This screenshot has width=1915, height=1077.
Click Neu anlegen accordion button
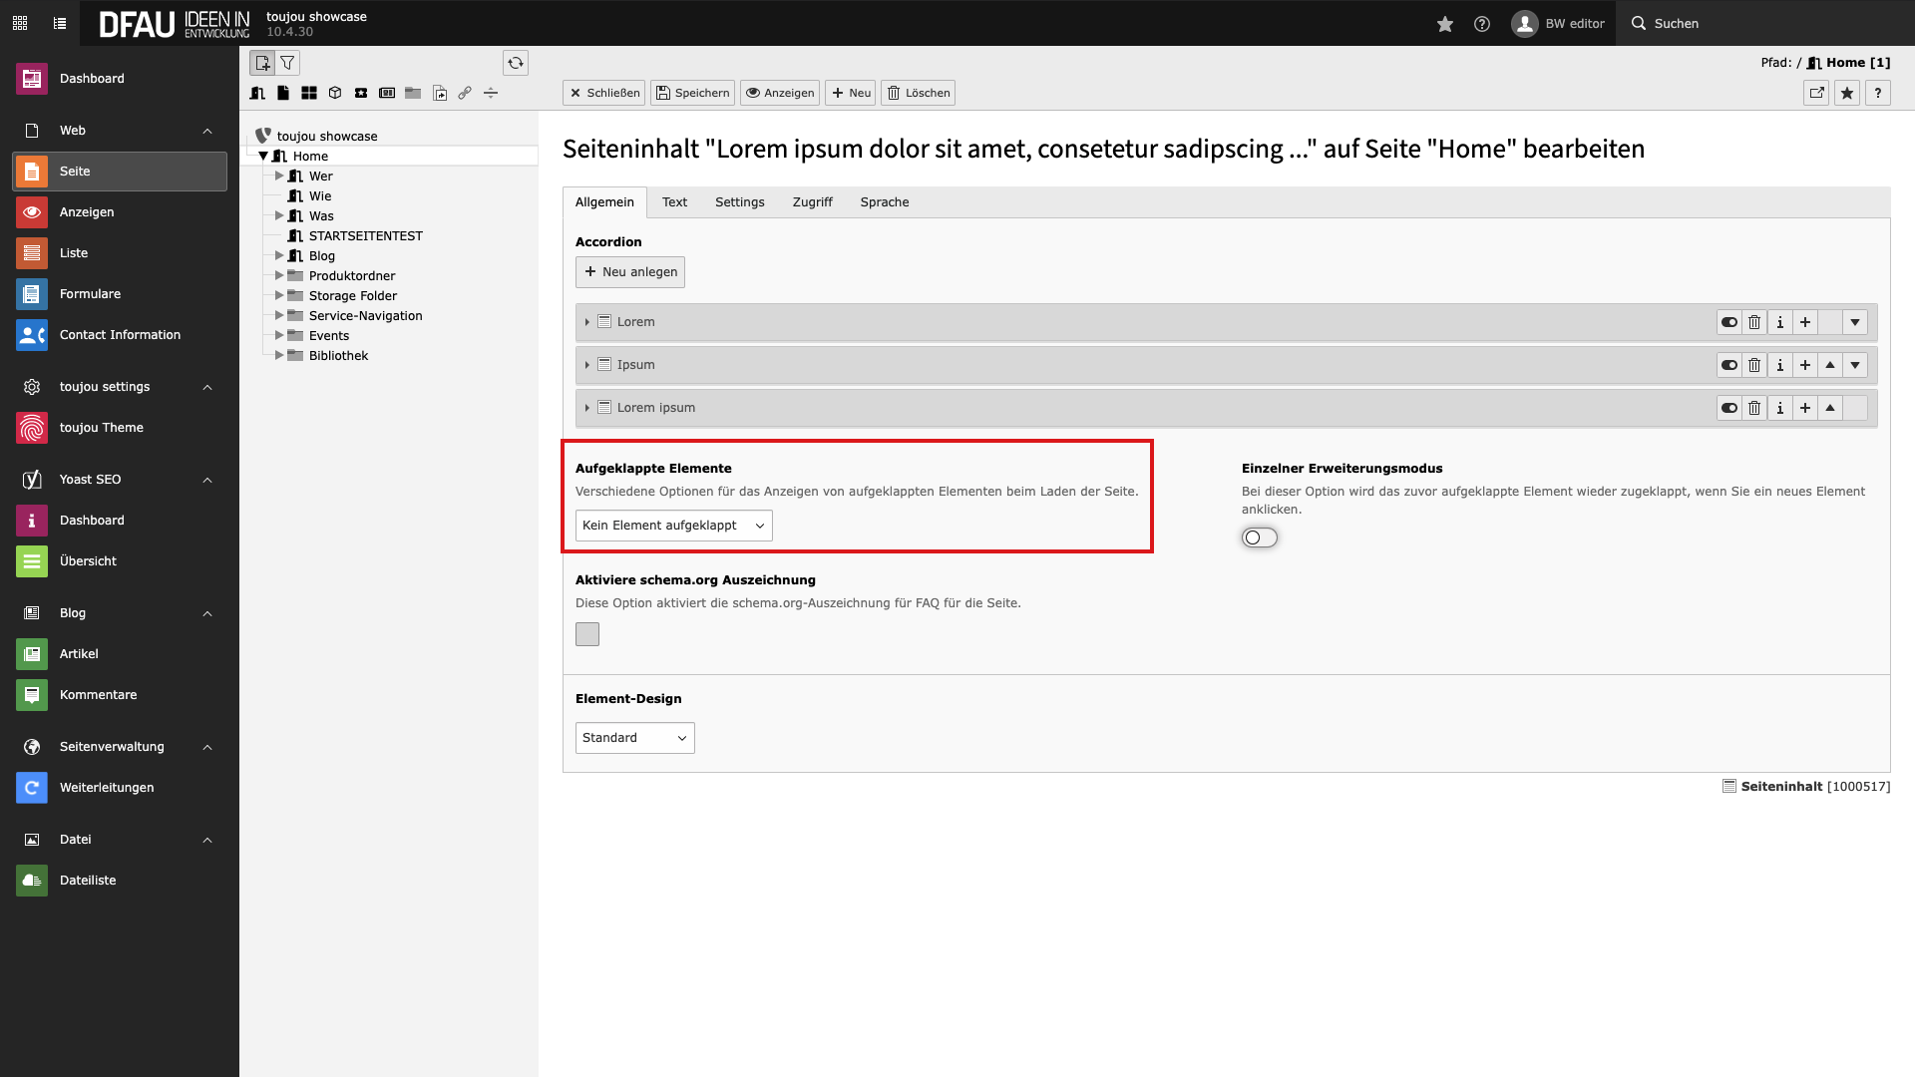(629, 272)
